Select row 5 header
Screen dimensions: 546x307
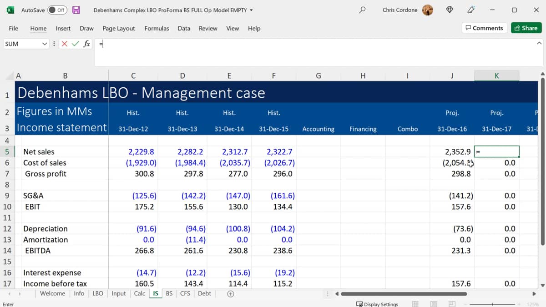pyautogui.click(x=7, y=151)
